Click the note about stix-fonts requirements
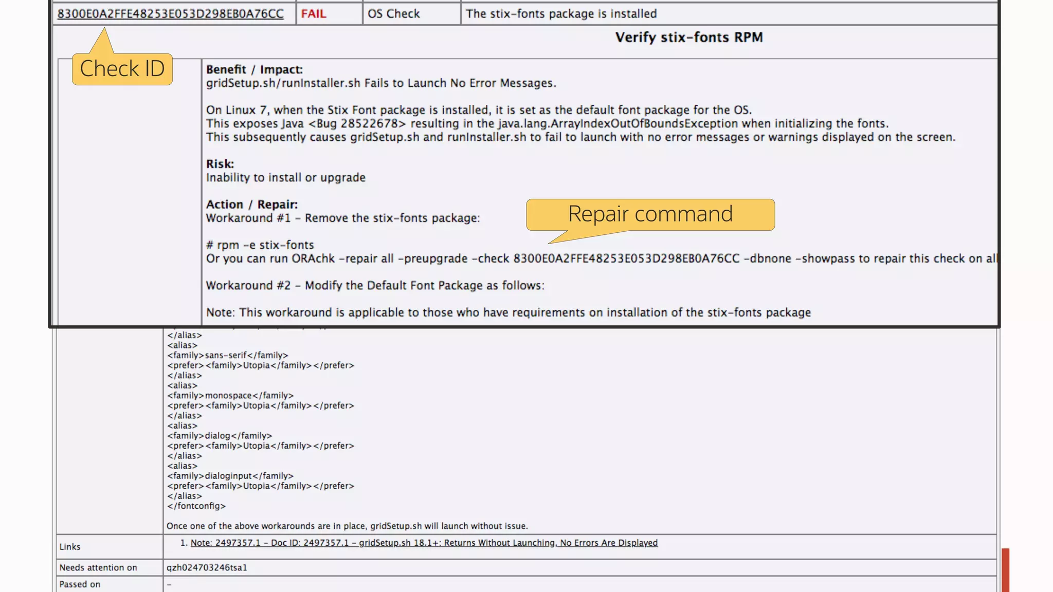The height and width of the screenshot is (592, 1053). pos(509,312)
